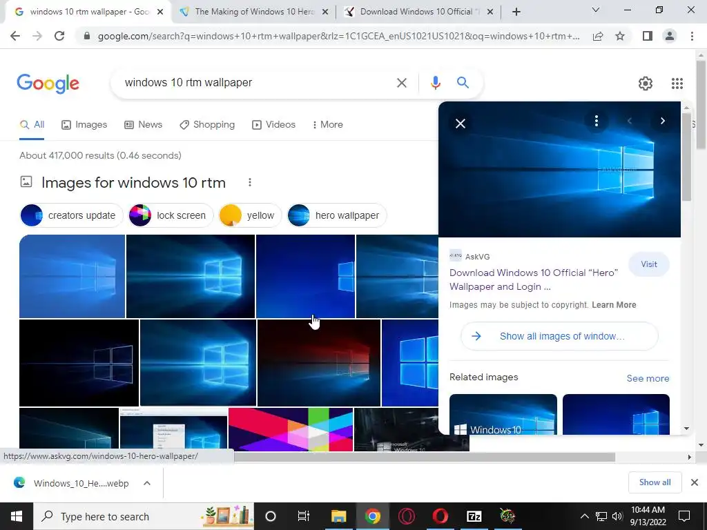Open the network icon in system tray
Screen dimensions: 707x530
pos(601,516)
